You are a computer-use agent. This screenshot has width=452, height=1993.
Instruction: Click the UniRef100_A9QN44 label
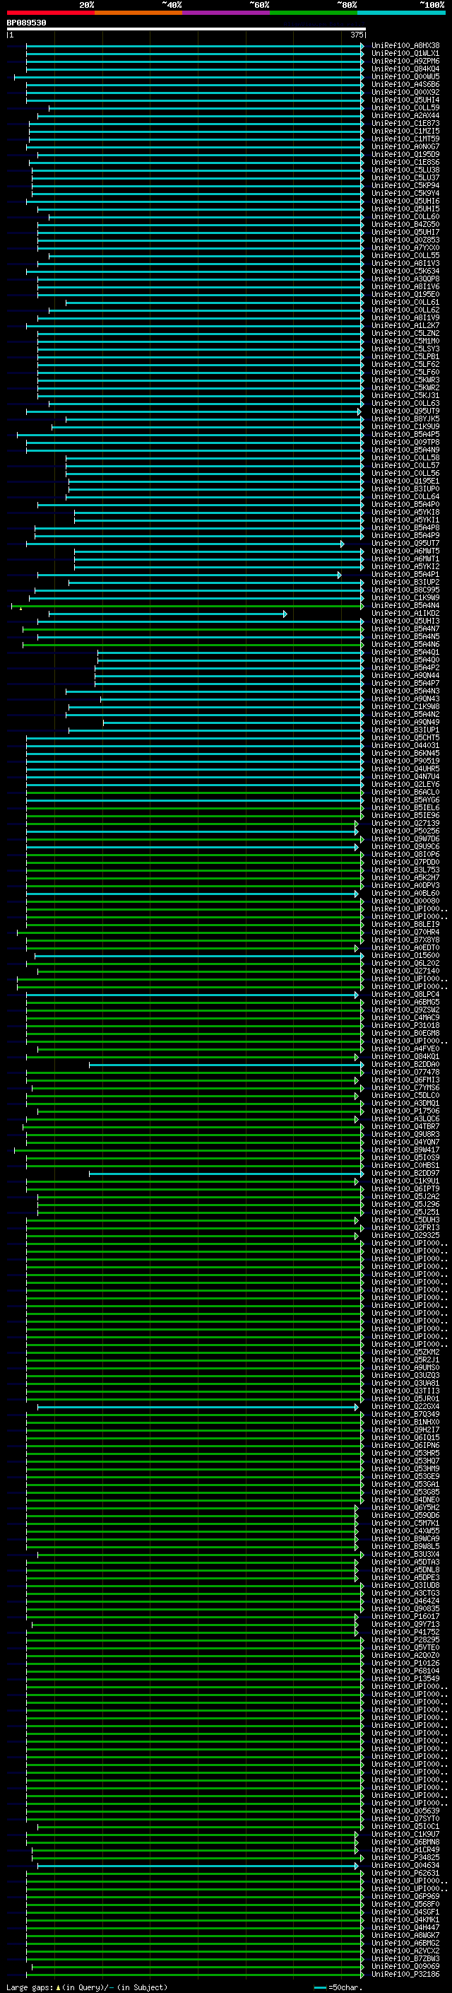coord(405,674)
